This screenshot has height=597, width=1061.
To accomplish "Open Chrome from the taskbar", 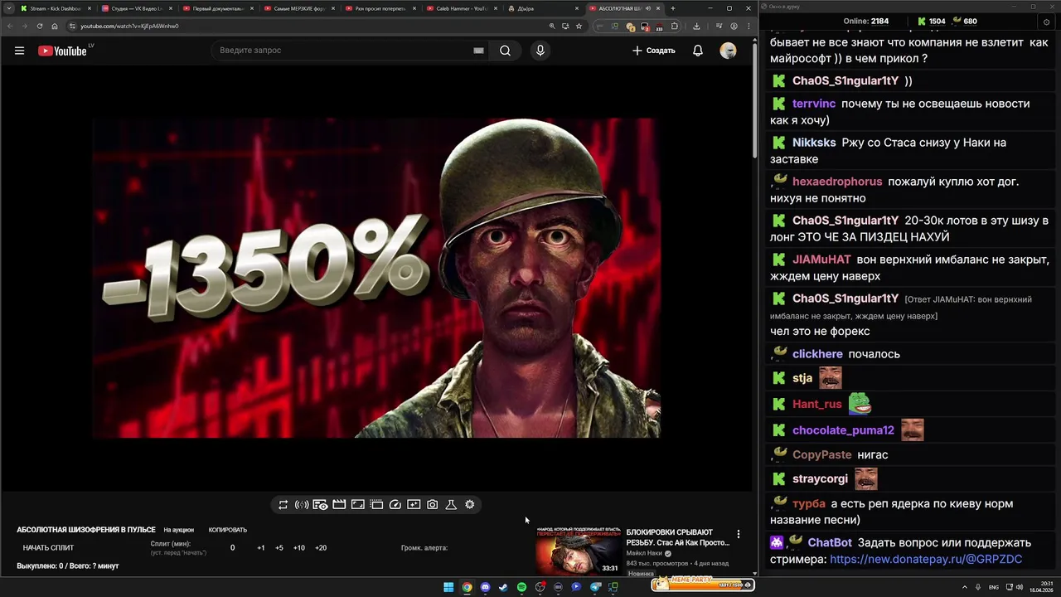I will click(467, 587).
